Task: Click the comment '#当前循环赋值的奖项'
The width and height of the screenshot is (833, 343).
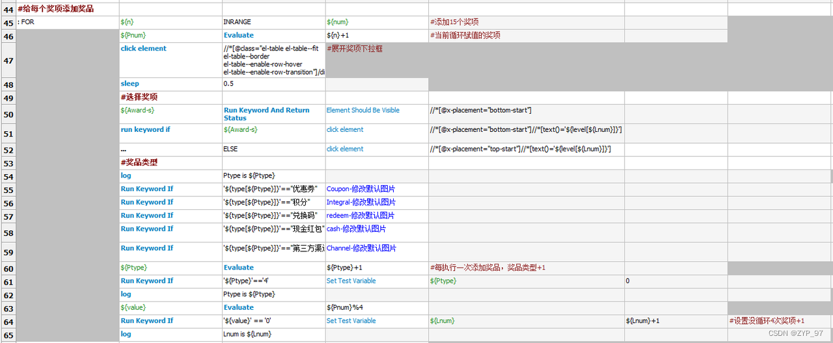Action: coord(526,36)
